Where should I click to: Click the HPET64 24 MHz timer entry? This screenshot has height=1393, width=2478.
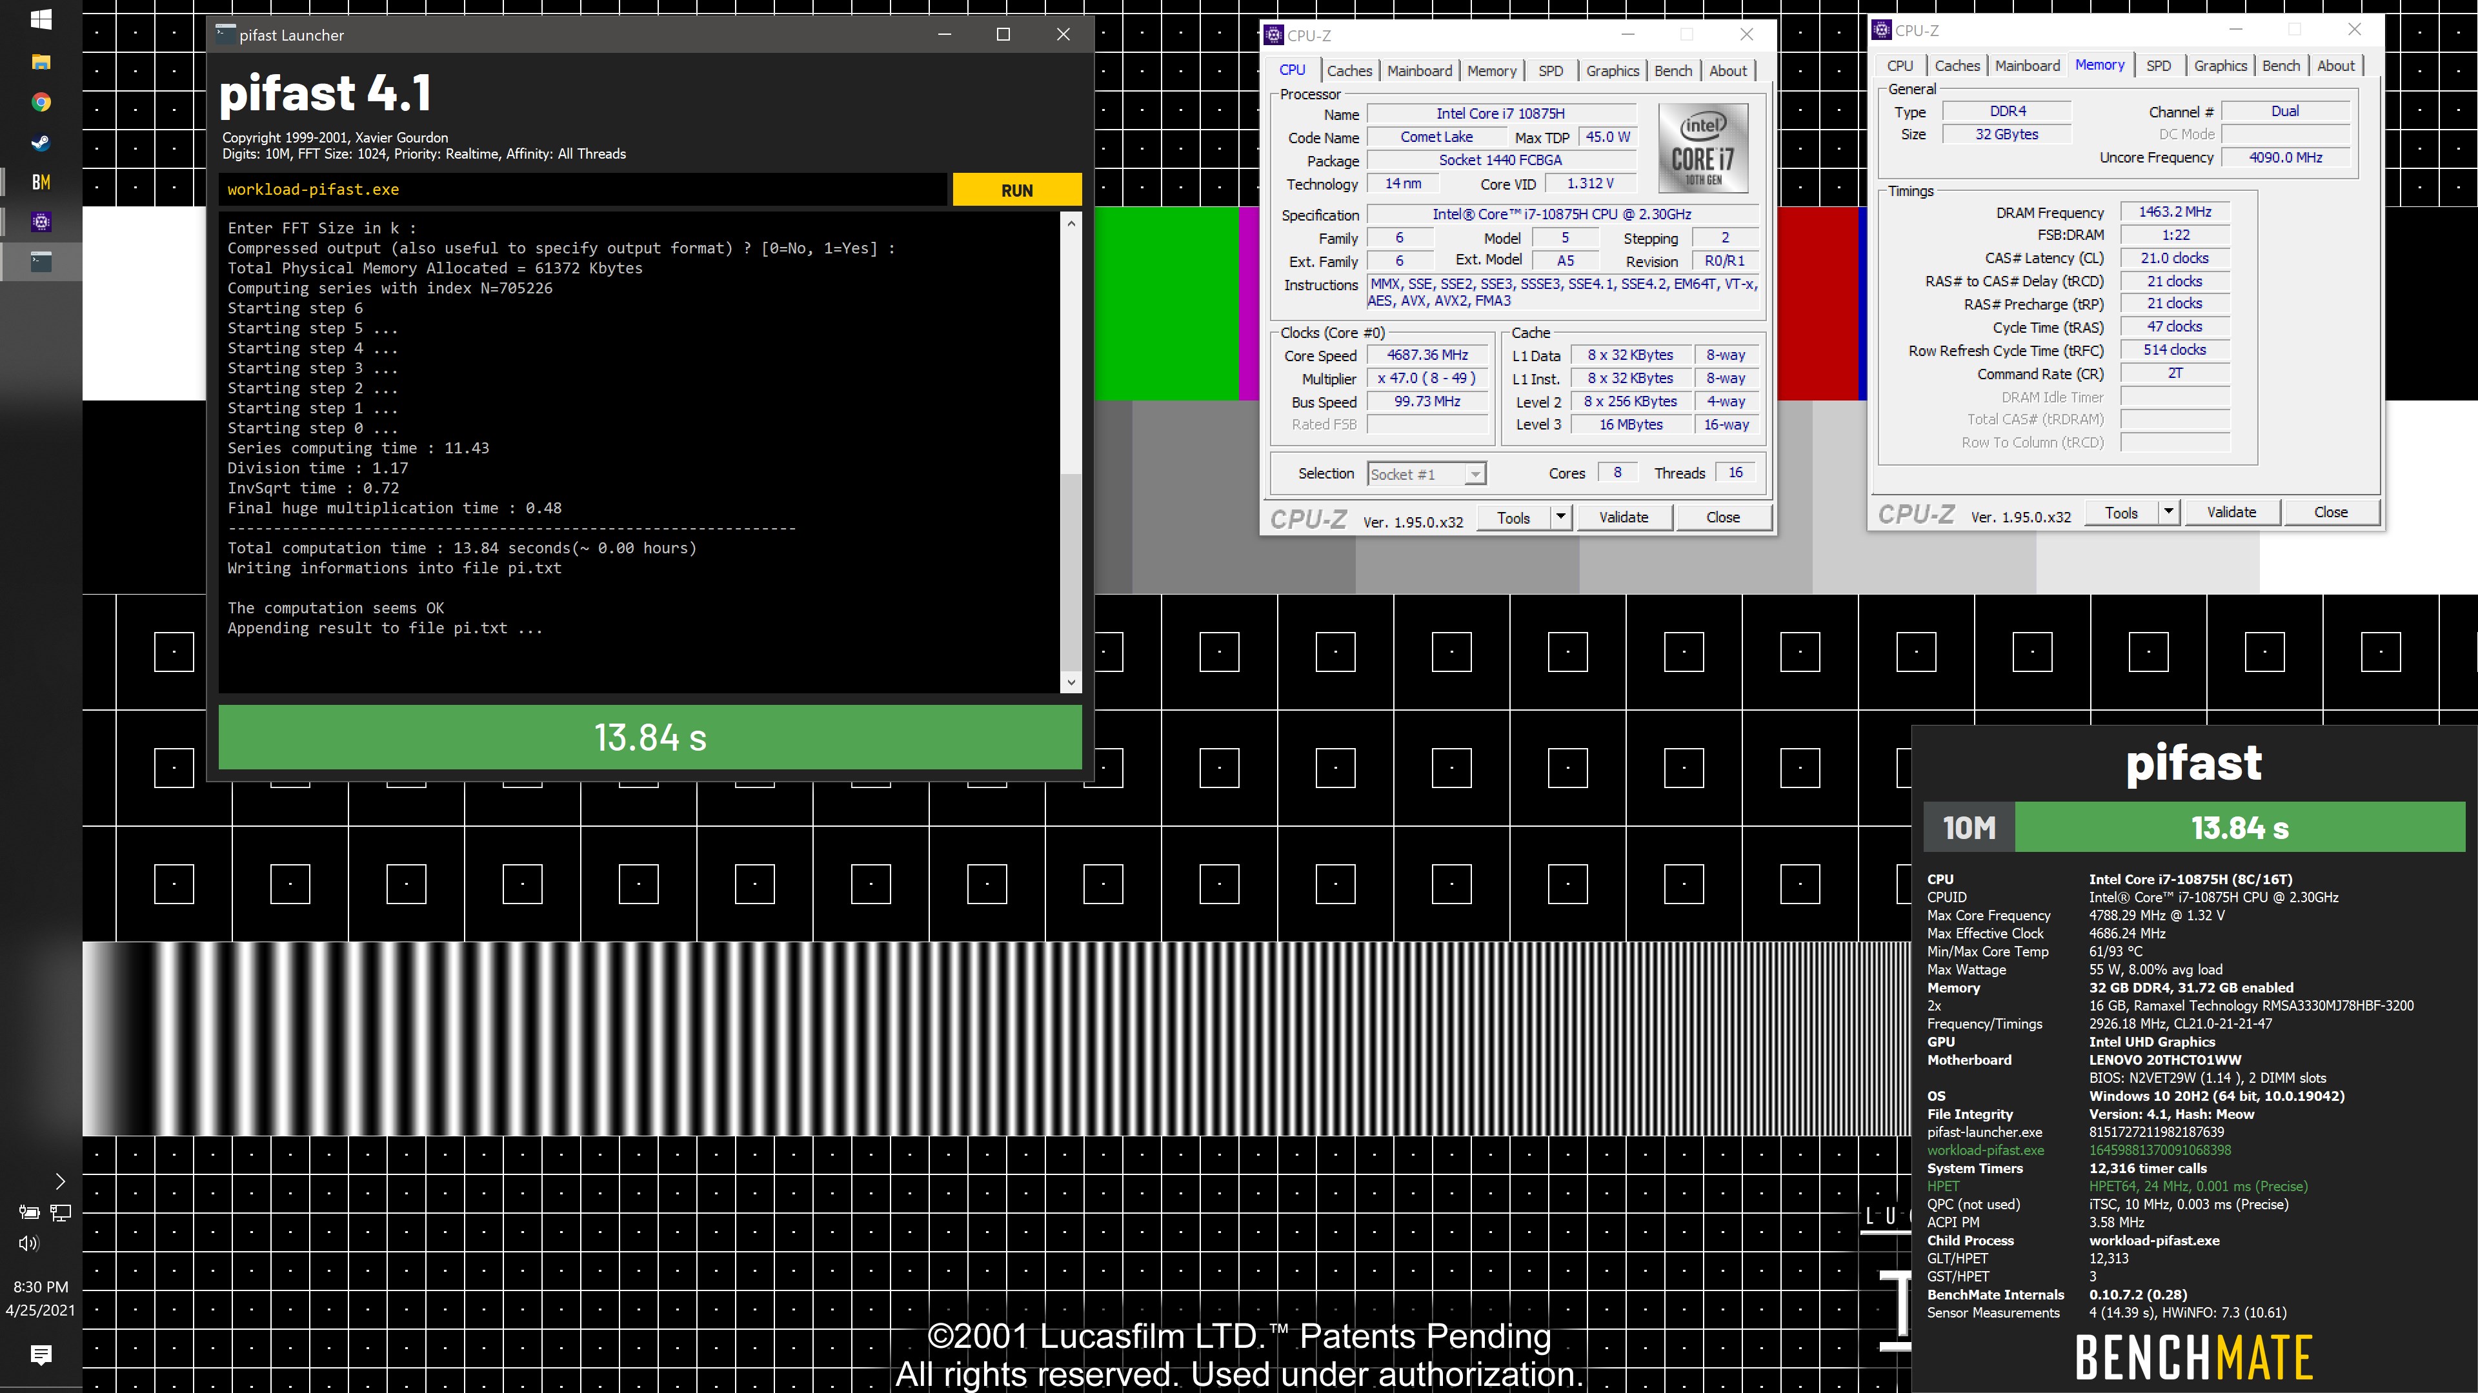click(2198, 1187)
